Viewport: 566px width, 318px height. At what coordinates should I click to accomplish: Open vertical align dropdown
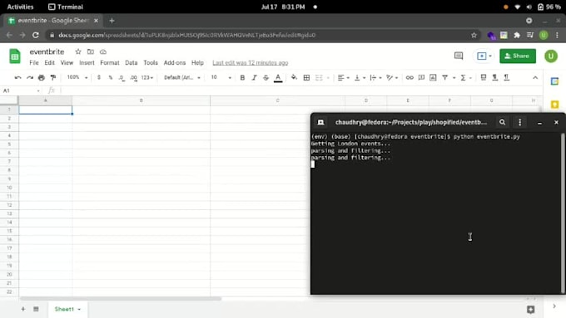360,77
